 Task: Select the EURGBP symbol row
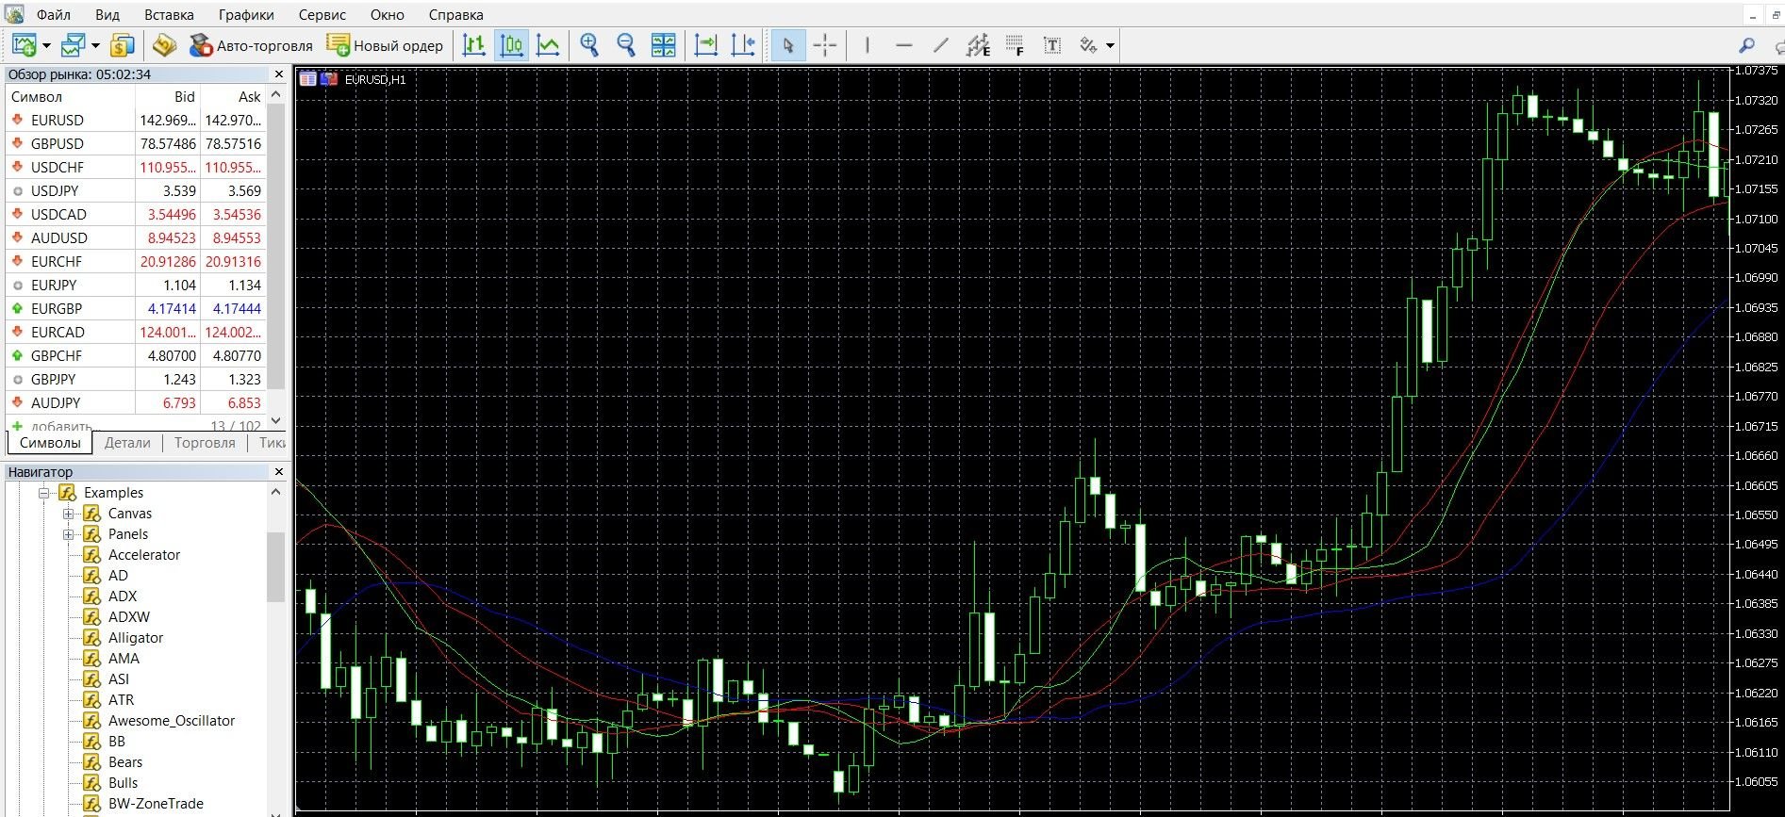pos(136,309)
